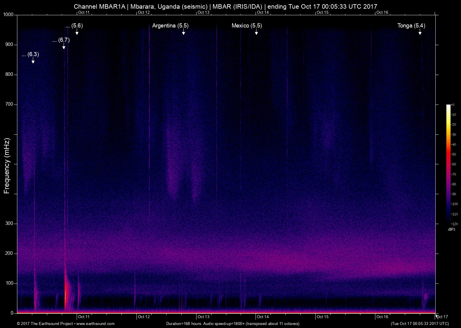Click the Tonga (5.4) event label

pos(411,26)
